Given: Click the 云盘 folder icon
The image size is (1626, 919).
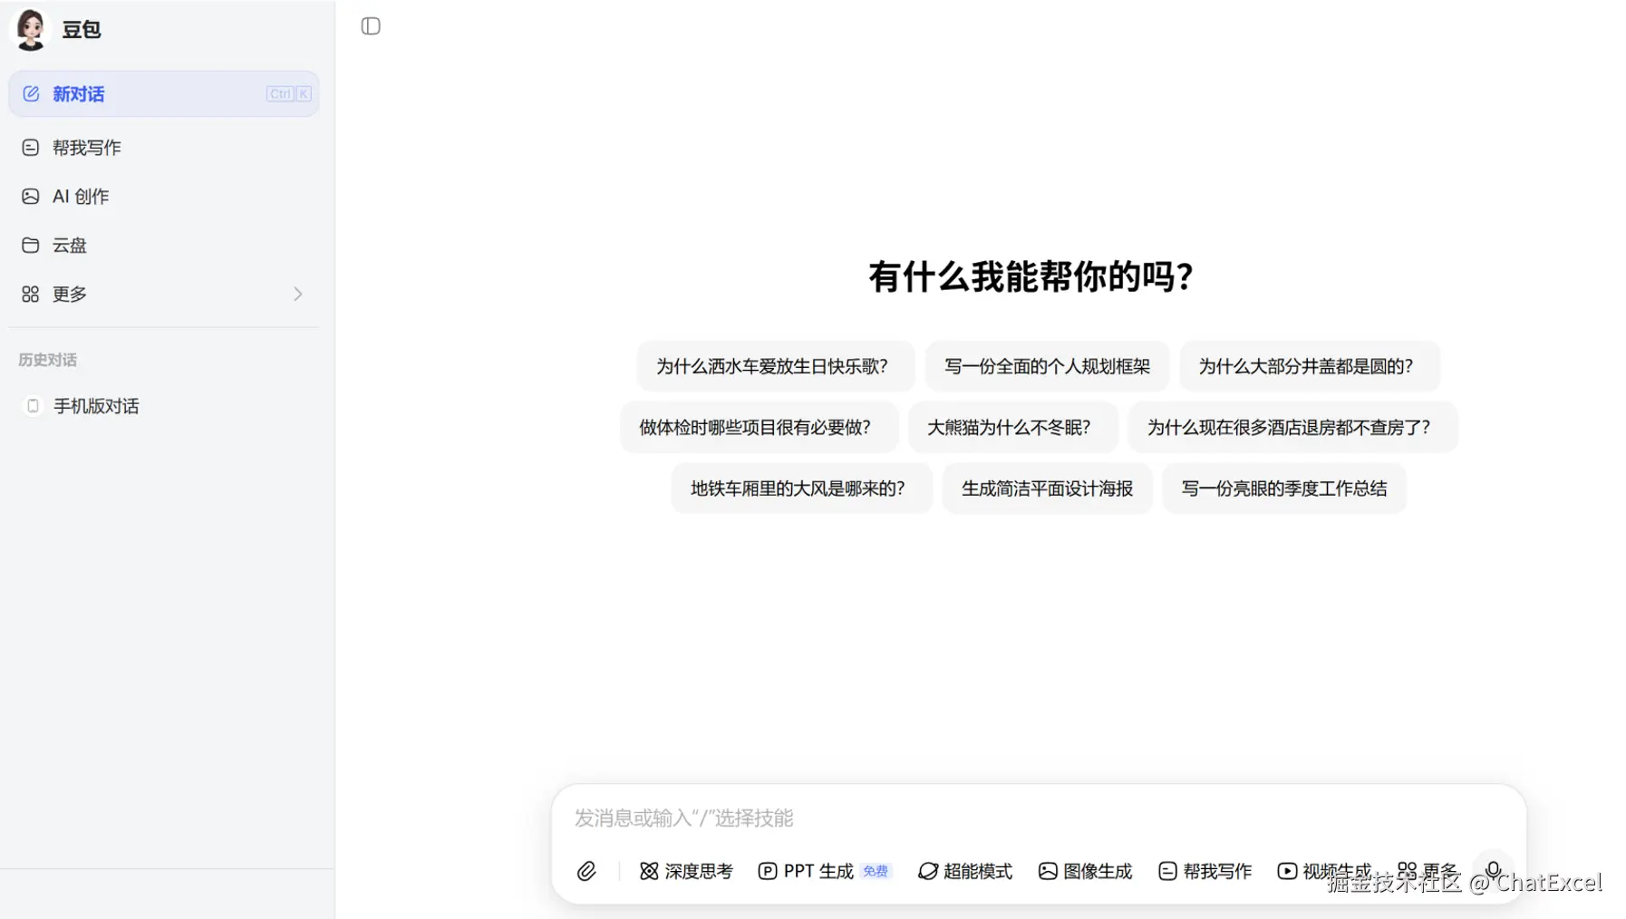Looking at the screenshot, I should (31, 245).
